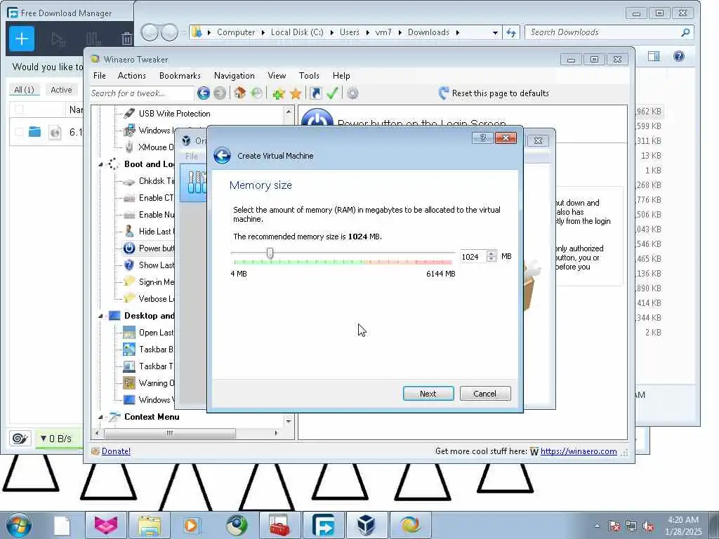Show hidden system tray icons arrow
719x539 pixels.
coord(597,526)
